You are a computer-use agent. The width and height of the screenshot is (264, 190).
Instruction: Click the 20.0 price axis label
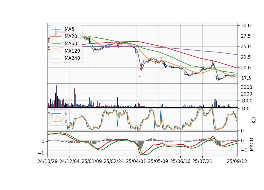click(x=246, y=68)
